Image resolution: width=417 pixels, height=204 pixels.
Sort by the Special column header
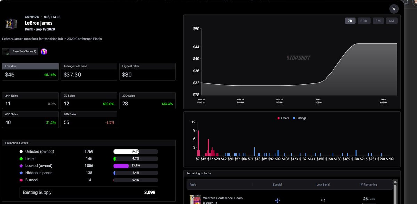277,185
